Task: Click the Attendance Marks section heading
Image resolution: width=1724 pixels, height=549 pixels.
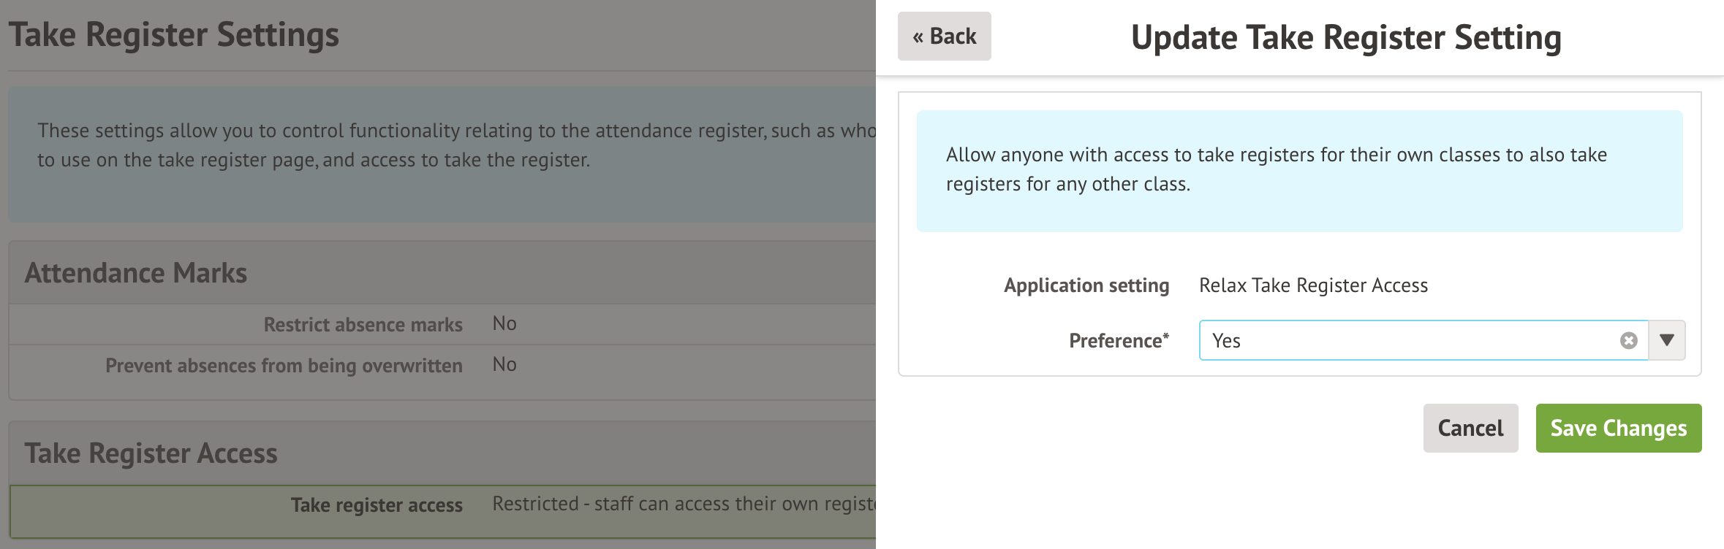Action: pos(136,273)
